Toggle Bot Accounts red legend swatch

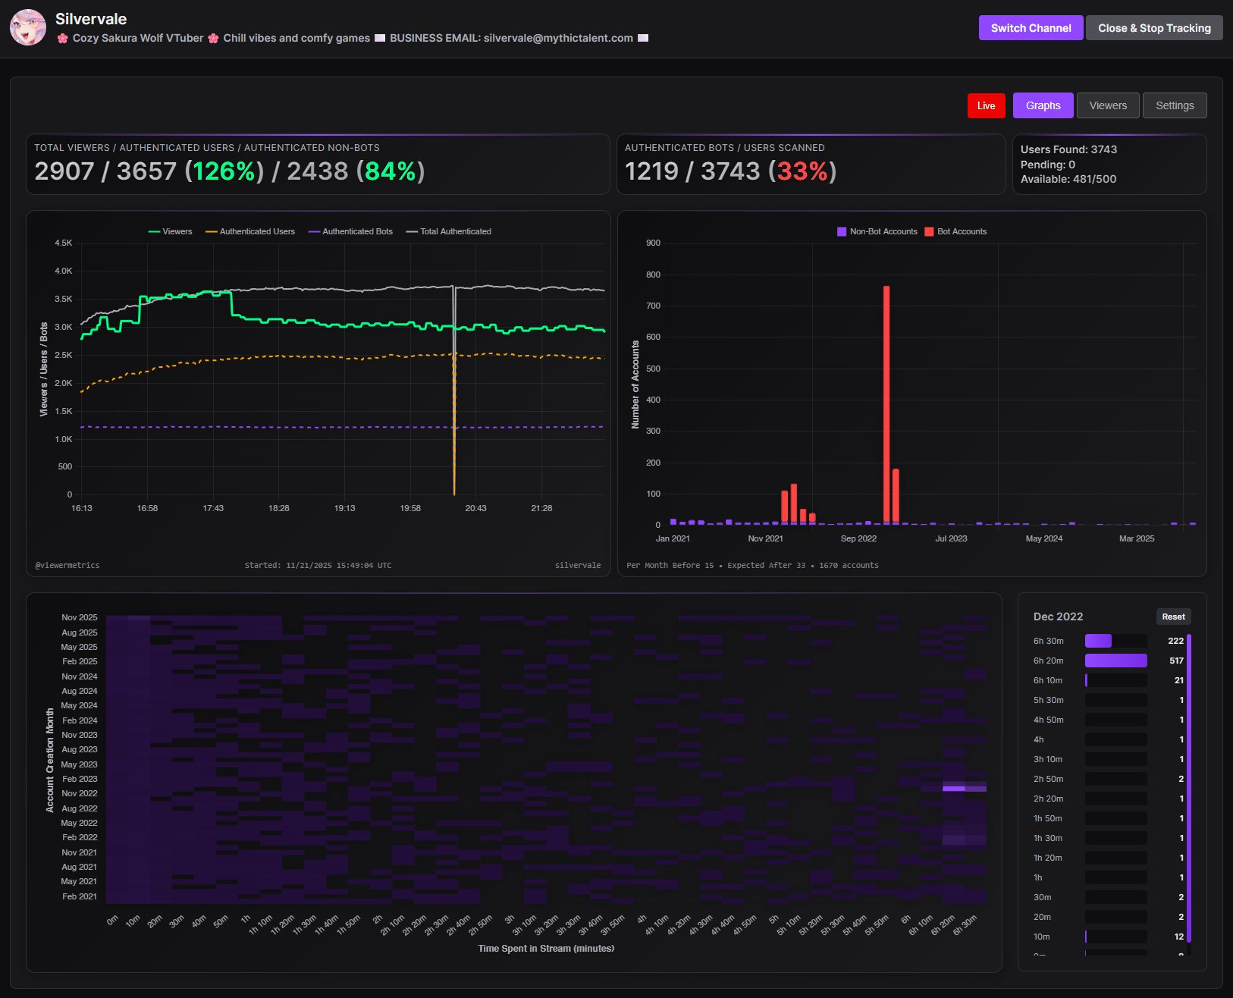929,231
